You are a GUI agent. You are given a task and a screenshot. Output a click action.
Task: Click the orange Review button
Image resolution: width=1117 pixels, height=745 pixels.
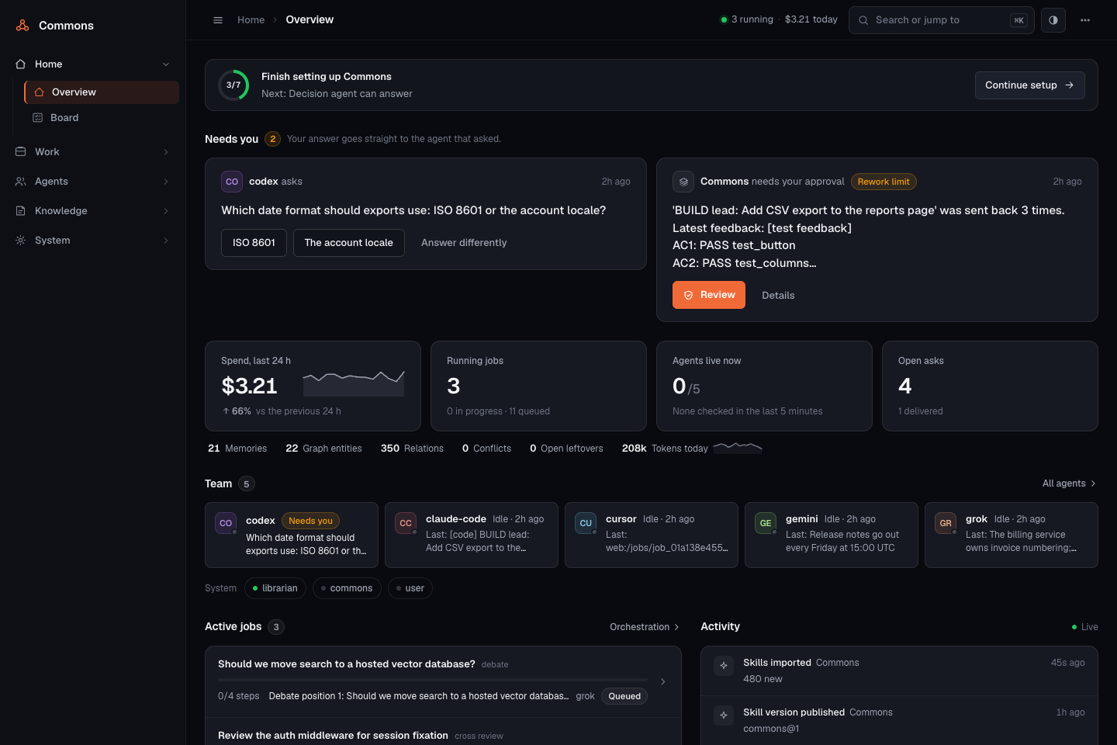tap(709, 295)
